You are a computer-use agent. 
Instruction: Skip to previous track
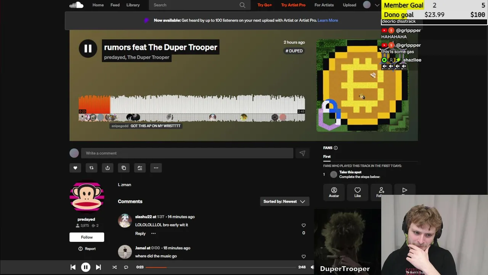[x=73, y=267]
